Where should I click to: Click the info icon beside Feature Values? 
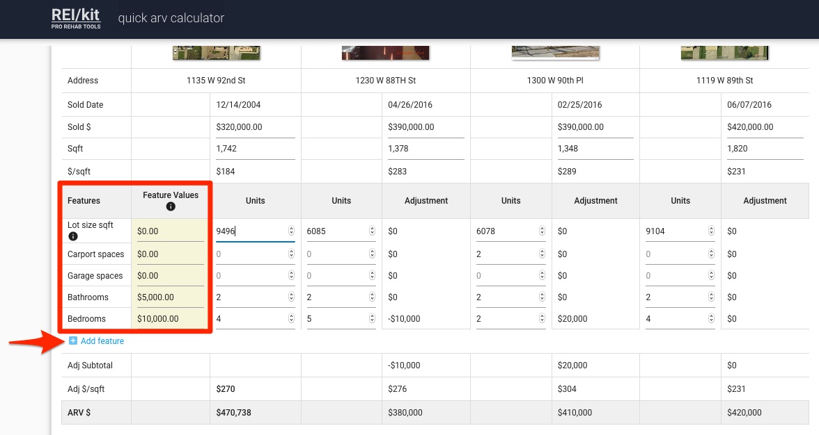point(171,206)
